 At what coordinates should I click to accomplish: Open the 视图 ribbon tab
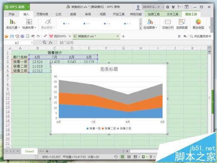[x=102, y=14]
